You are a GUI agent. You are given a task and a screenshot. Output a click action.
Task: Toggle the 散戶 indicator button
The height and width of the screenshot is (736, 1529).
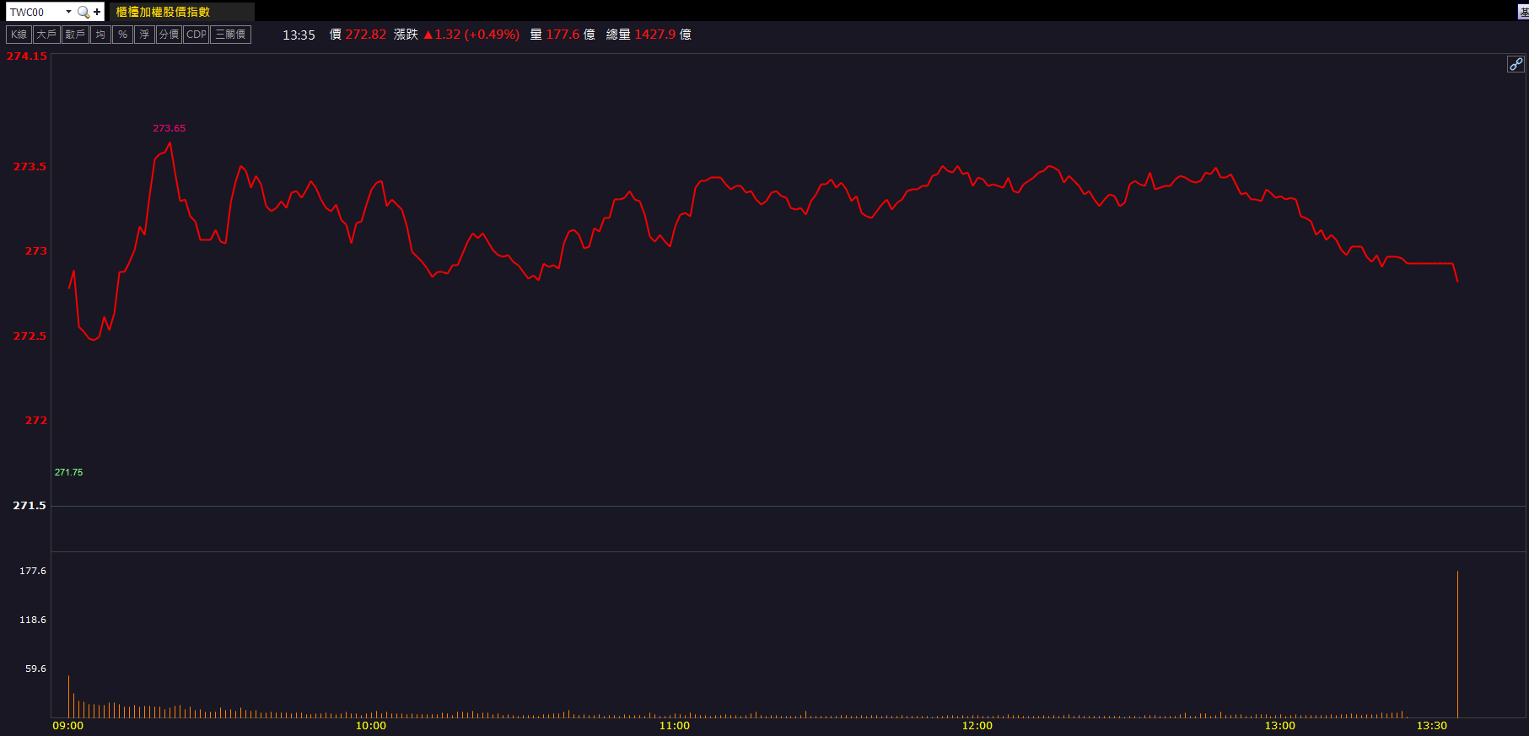75,35
